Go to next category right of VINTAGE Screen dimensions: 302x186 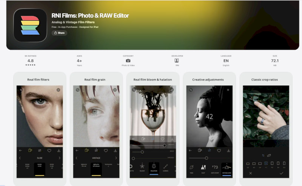click(x=116, y=158)
